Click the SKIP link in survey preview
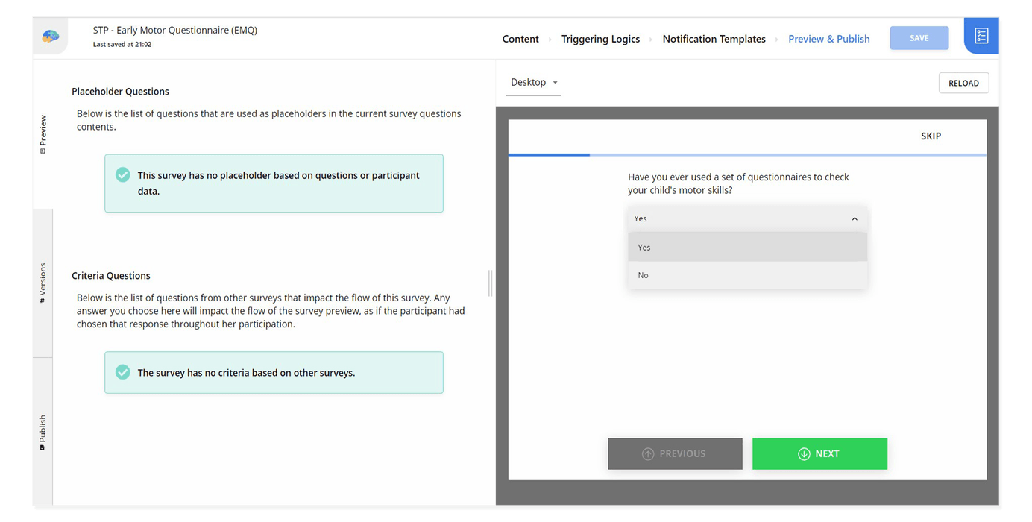The height and width of the screenshot is (522, 1032). click(931, 136)
